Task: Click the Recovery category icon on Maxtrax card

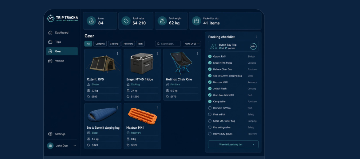Action: pyautogui.click(x=128, y=133)
